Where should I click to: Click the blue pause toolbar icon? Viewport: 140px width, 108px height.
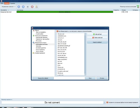click(x=23, y=7)
